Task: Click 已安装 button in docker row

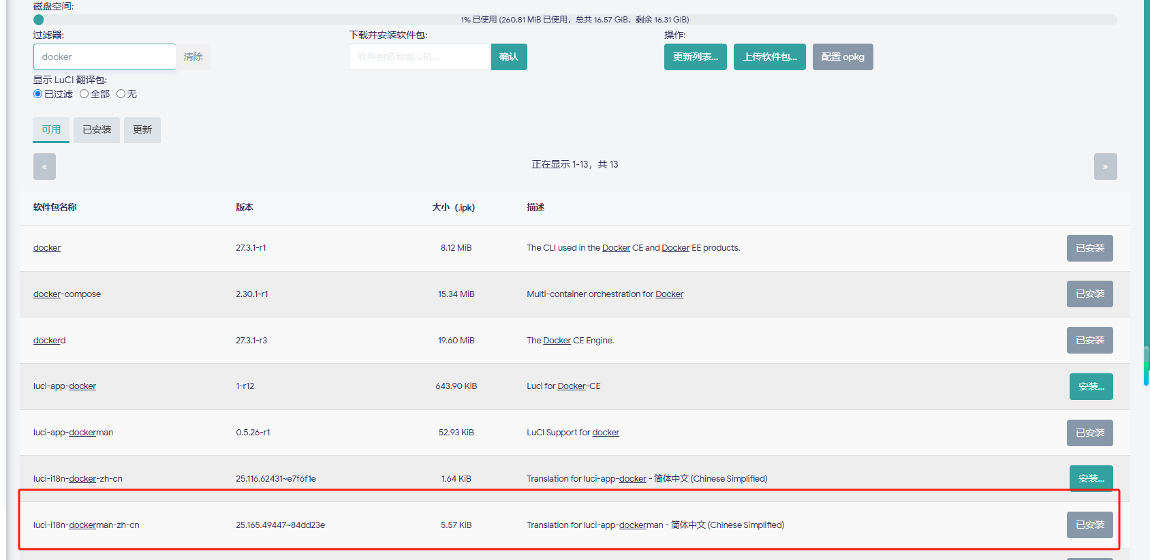Action: (x=1089, y=248)
